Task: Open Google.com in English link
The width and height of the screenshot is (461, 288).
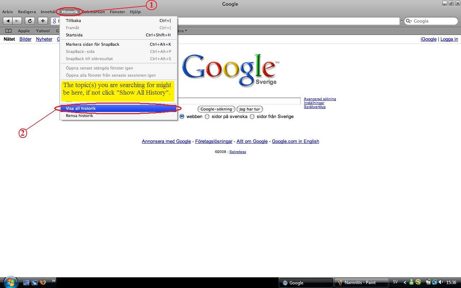Action: point(295,141)
